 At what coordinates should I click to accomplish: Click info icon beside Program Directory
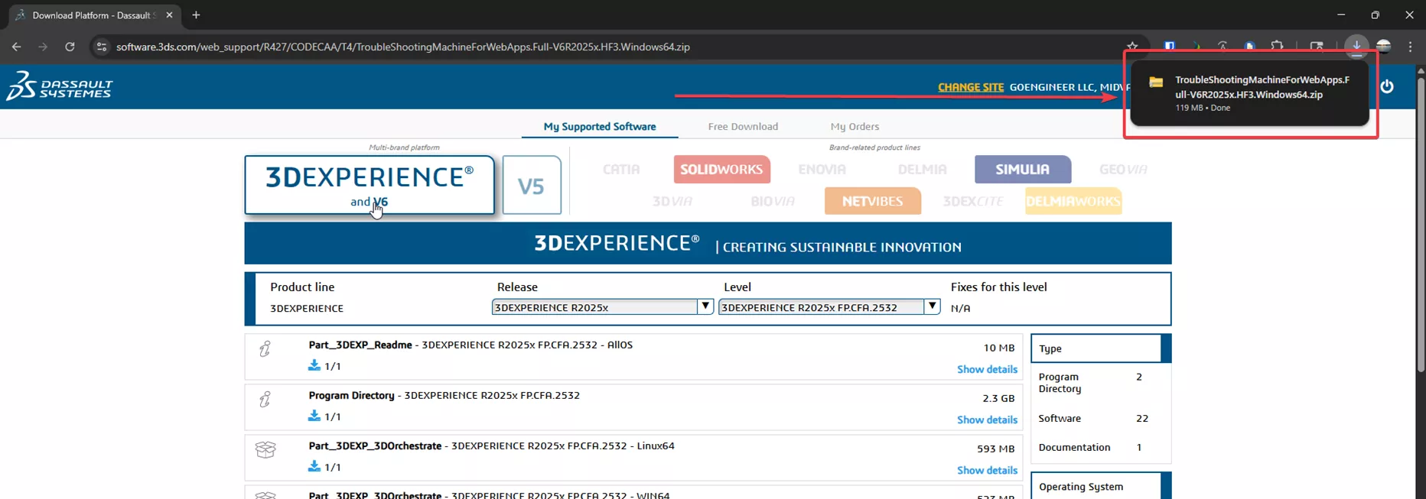[265, 399]
